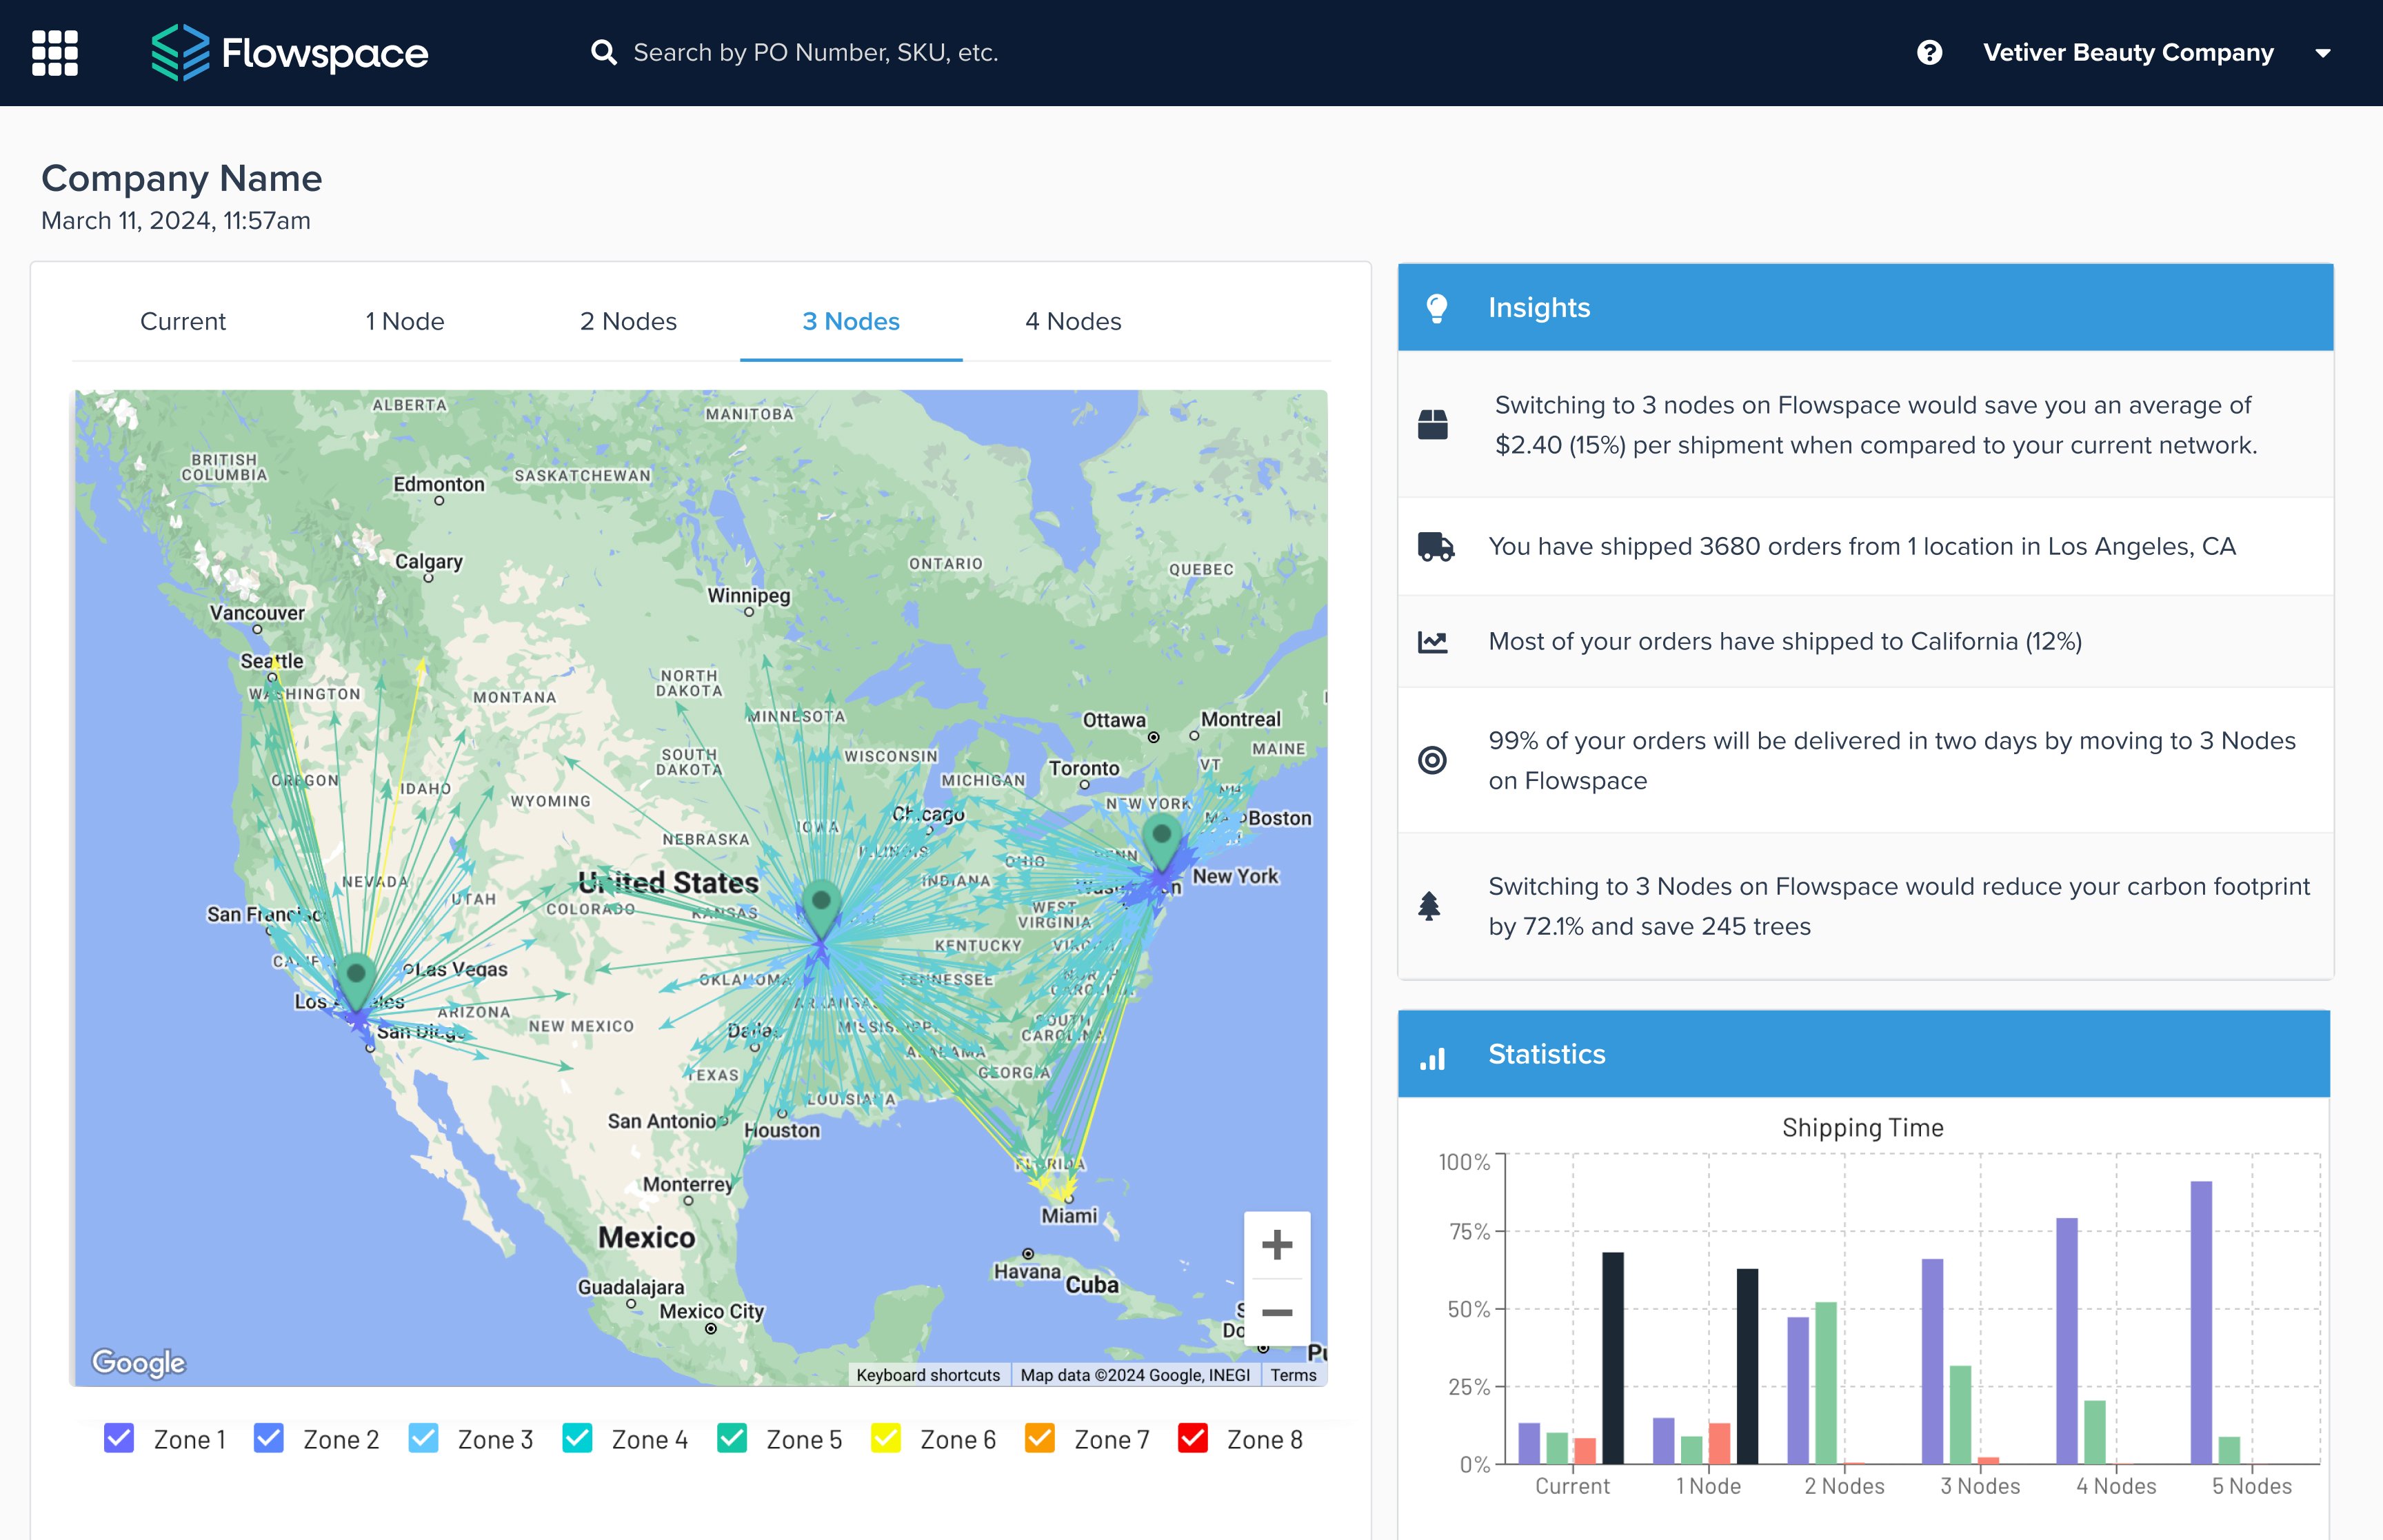Open the apps grid menu icon

coord(55,53)
